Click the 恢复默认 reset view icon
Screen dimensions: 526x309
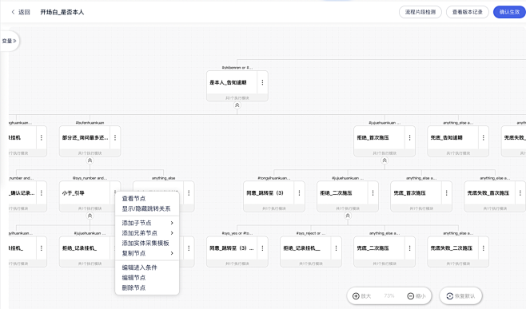coord(450,296)
